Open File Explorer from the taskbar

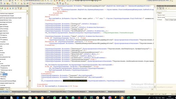click(x=24, y=98)
